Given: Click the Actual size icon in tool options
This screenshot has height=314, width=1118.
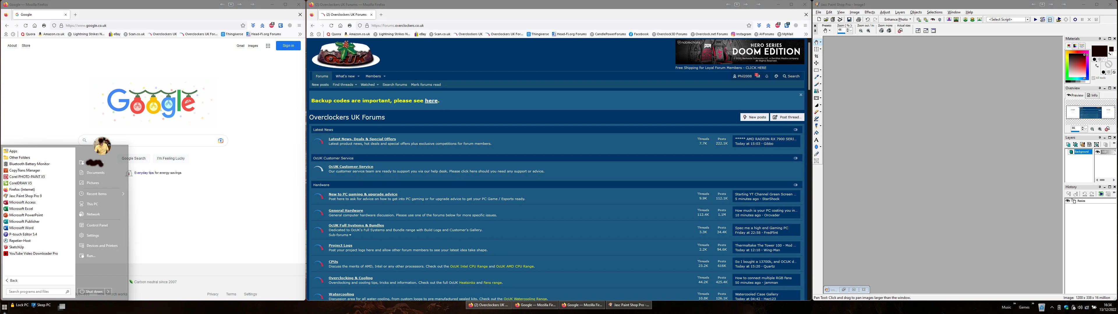Looking at the screenshot, I should tap(900, 31).
